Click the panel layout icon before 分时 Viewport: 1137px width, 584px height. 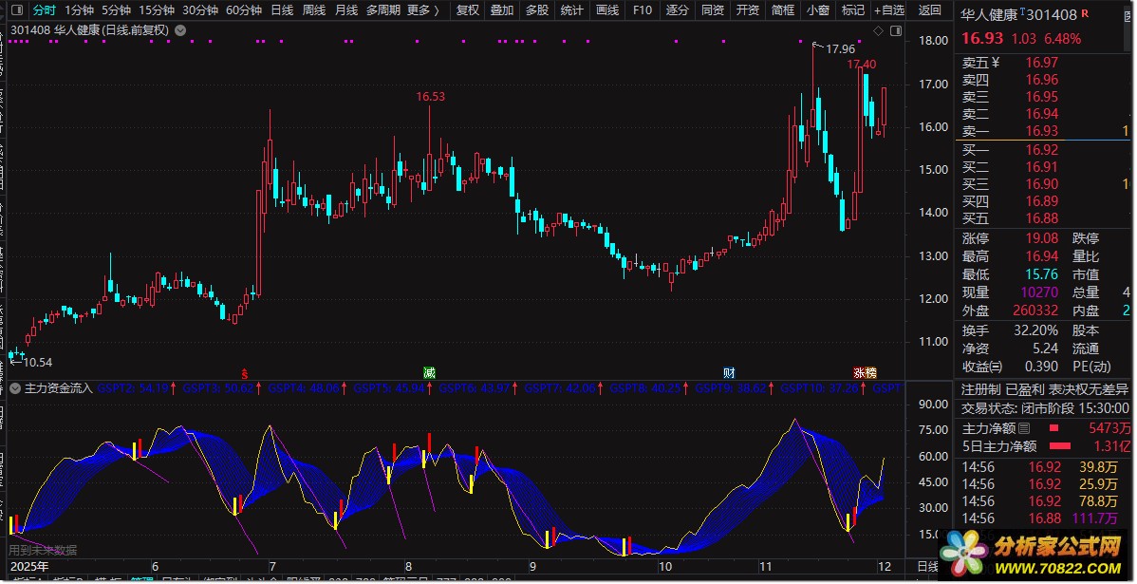pyautogui.click(x=17, y=10)
